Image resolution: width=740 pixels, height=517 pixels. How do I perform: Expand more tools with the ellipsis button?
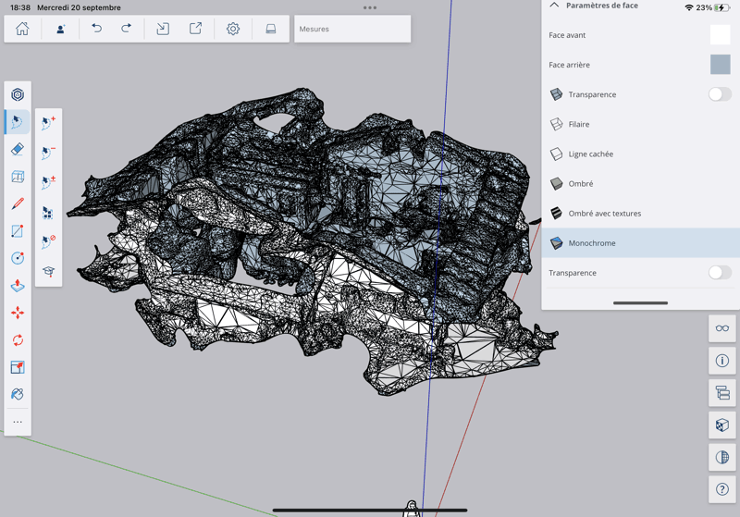tap(18, 422)
